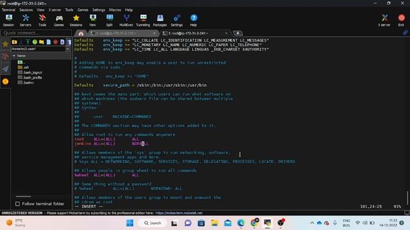This screenshot has width=410, height=230.
Task: Create a new folder in SFTP toolbar
Action: pyautogui.click(x=41, y=42)
